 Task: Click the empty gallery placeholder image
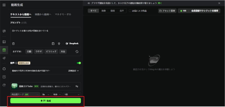(154, 60)
